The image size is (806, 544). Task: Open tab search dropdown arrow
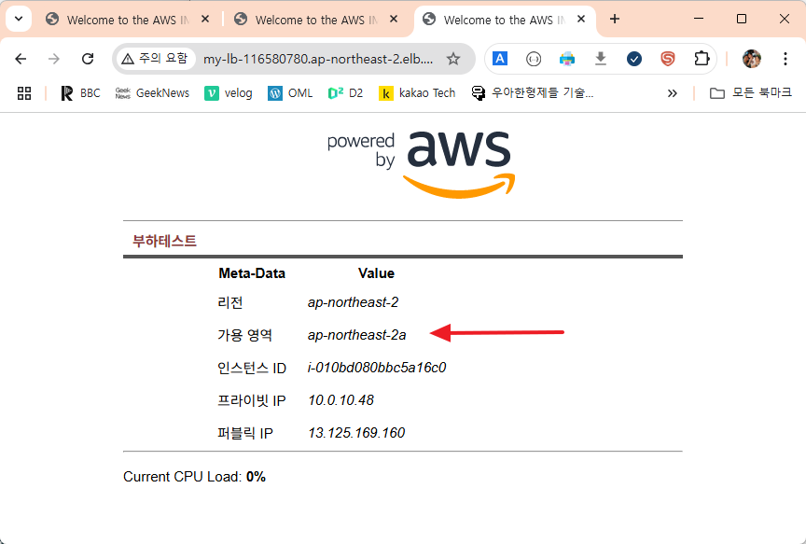coord(19,20)
